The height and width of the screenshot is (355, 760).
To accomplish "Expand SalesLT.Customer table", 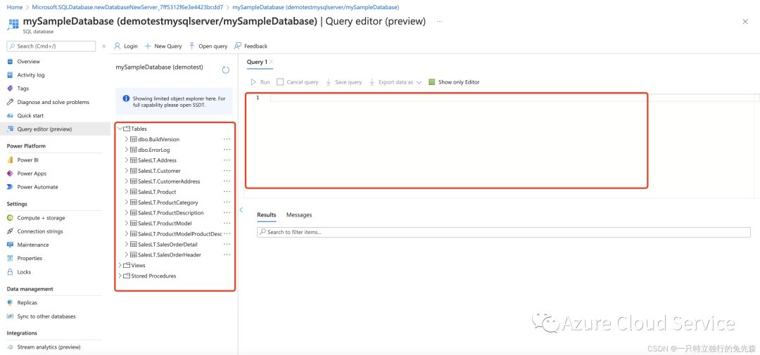I will pos(127,171).
